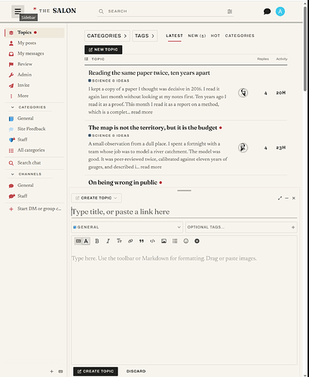This screenshot has width=309, height=377.
Task: Click 20h activity on 'Reading the same paper' row
Action: pos(281,93)
